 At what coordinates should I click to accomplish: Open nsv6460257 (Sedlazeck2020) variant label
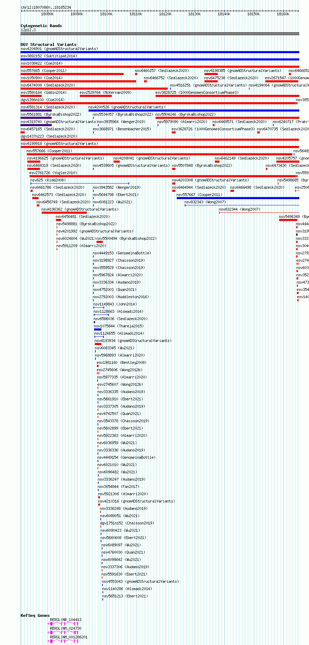(162, 71)
